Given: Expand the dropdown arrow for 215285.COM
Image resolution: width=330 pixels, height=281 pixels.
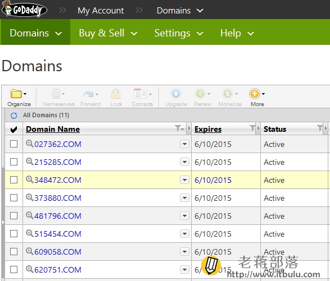Looking at the screenshot, I should (x=184, y=162).
